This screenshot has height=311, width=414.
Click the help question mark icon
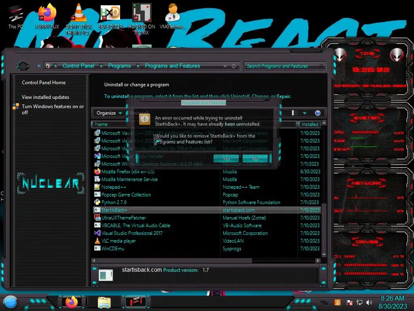coord(318,113)
